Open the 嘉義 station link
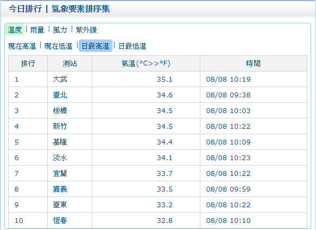This screenshot has height=230, width=316. point(60,189)
